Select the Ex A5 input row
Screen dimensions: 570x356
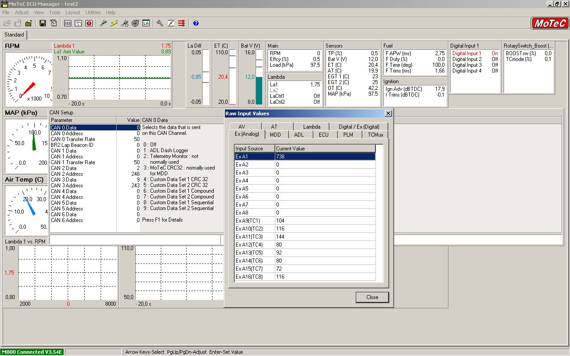point(305,189)
